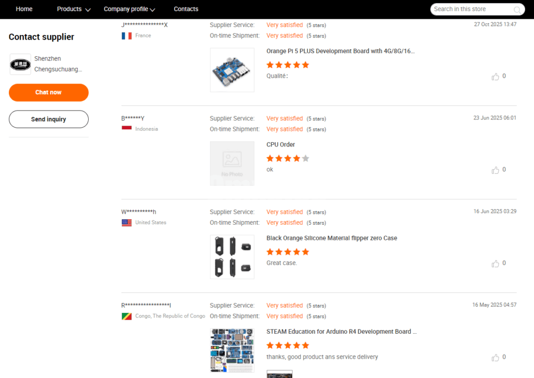Image resolution: width=534 pixels, height=378 pixels.
Task: Go to the Home menu item
Action: [x=24, y=9]
